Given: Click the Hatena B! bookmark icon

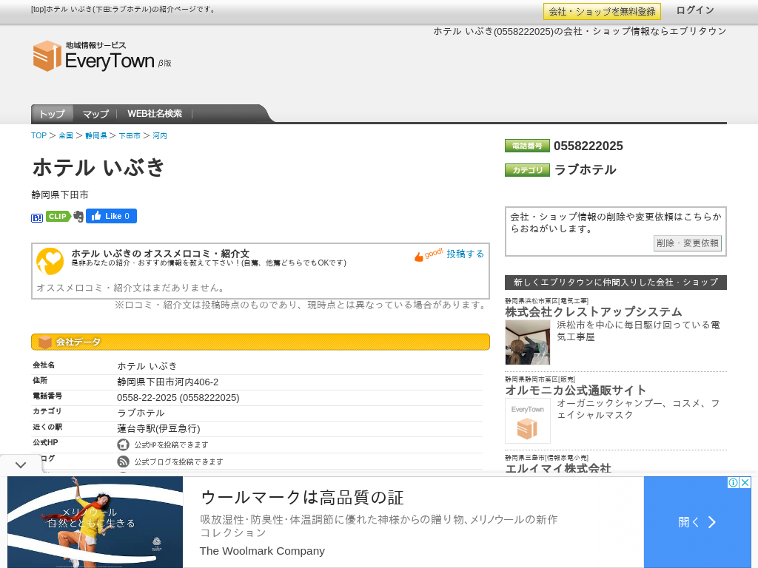Looking at the screenshot, I should click(37, 218).
